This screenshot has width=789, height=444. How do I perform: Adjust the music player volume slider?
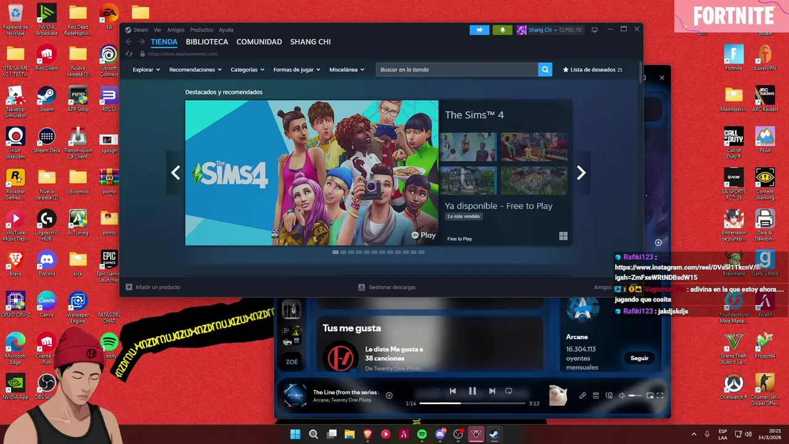click(636, 395)
